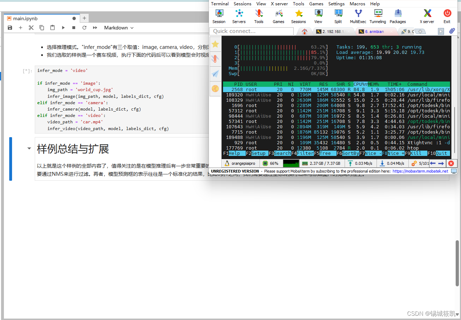Click the monitor icon beside the mobatek link
Screen dimensions: 461x320
[x=454, y=171]
